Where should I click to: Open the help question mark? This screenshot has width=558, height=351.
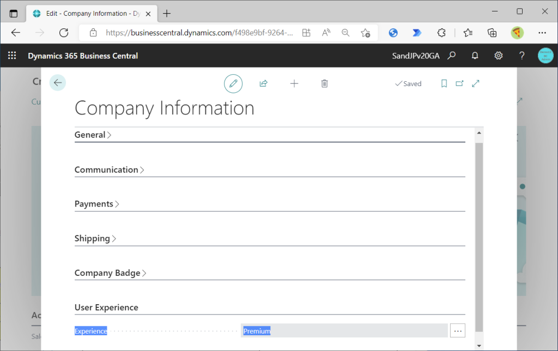[x=521, y=56]
